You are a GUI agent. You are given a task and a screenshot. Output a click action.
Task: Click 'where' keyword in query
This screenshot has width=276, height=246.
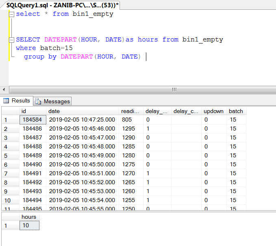pos(26,48)
